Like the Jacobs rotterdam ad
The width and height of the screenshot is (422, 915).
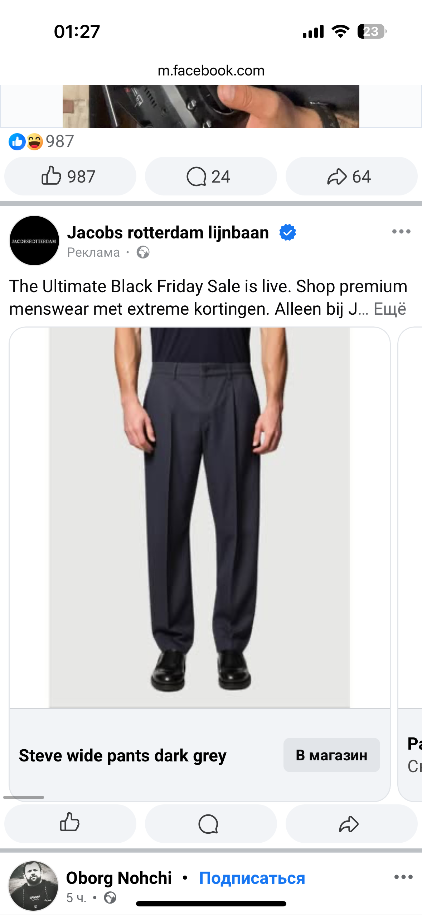pos(70,824)
